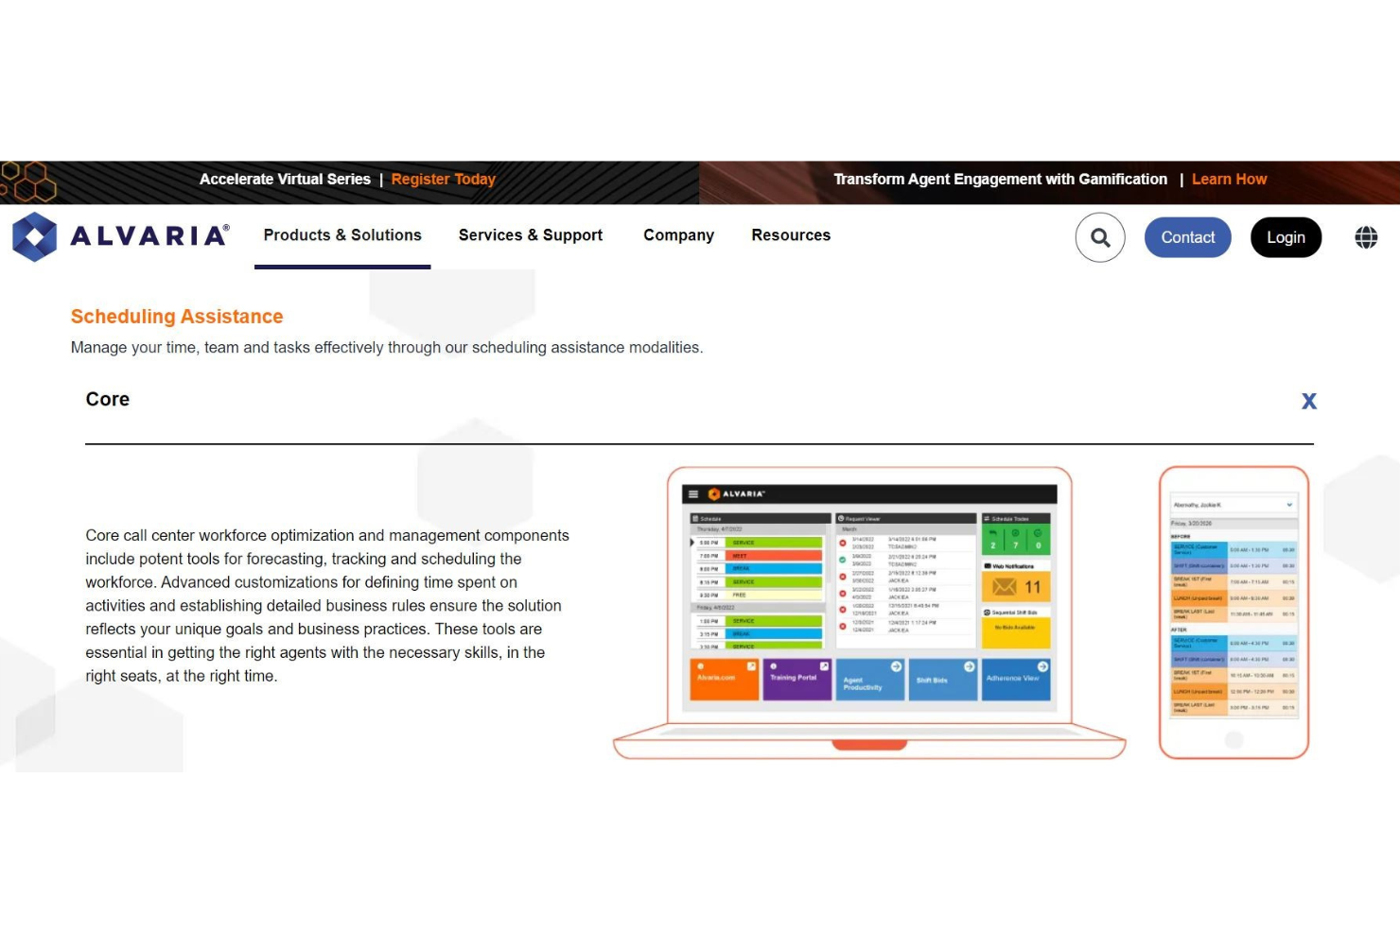Open Agent Productivity with its arrow icon
This screenshot has height=933, width=1400.
tap(896, 667)
